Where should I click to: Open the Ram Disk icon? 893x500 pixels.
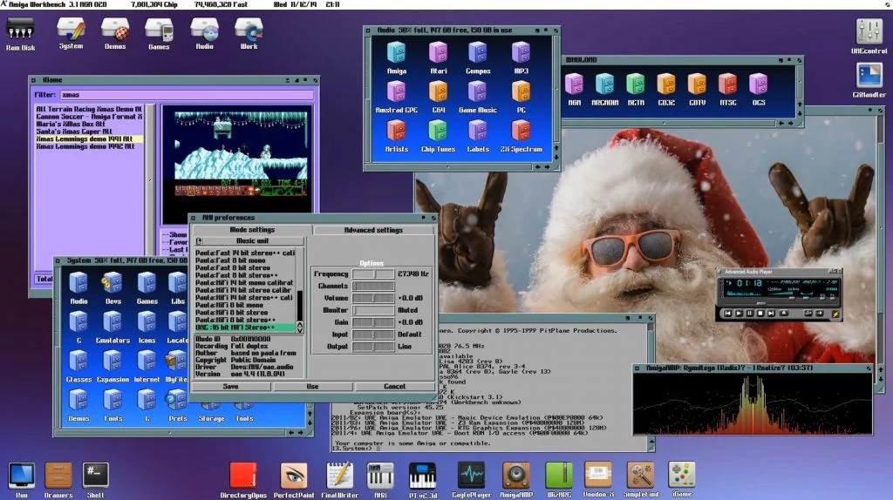click(x=21, y=34)
